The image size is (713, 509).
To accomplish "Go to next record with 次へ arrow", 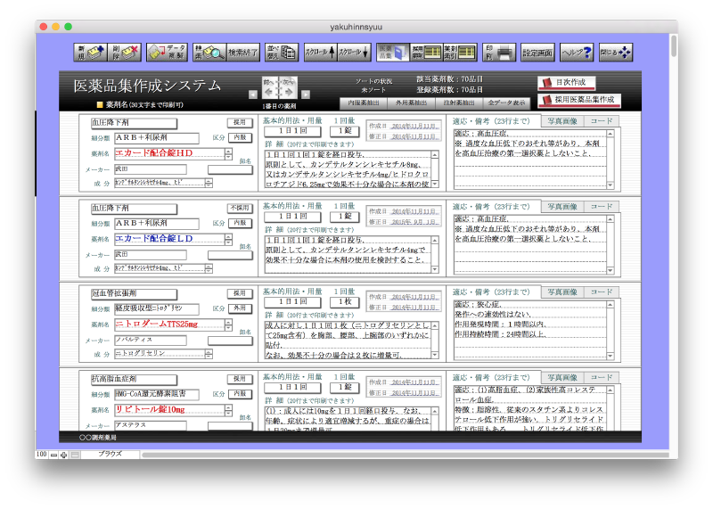I will point(288,88).
